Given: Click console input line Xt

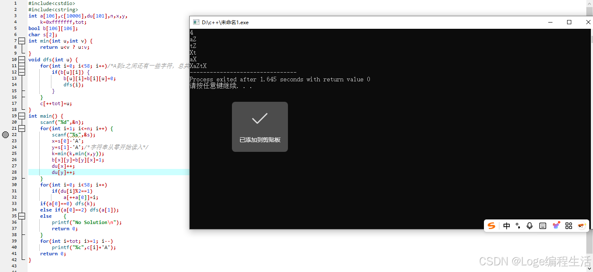Looking at the screenshot, I should (193, 53).
